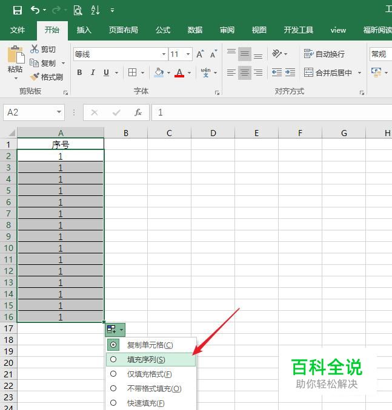Switch to the 页面布局 tab

[x=123, y=30]
